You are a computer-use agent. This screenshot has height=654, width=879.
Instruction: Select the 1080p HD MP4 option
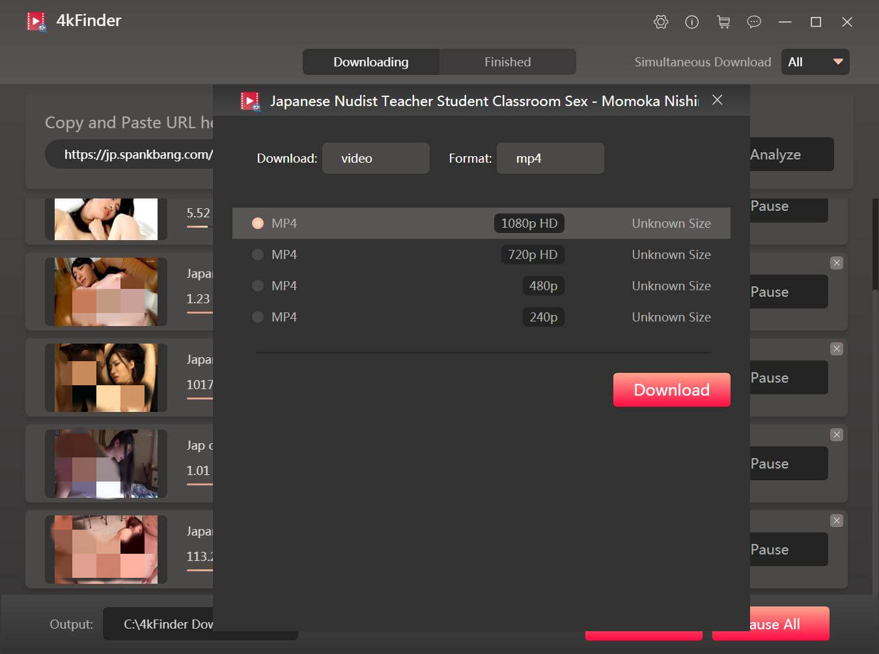pos(258,223)
